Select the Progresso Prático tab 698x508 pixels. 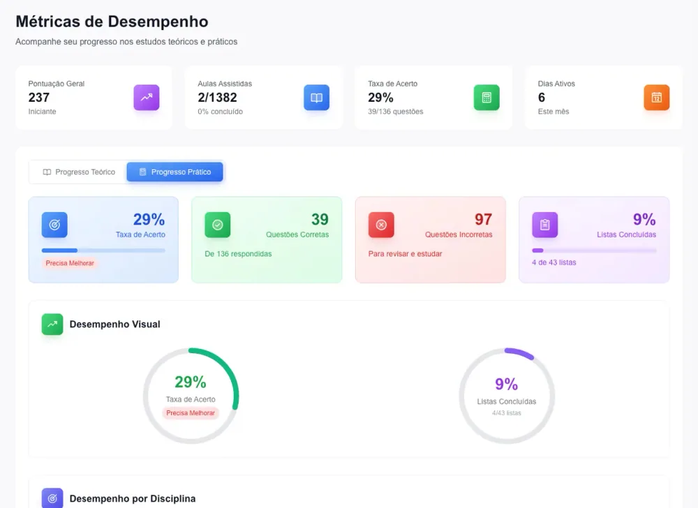tap(174, 172)
